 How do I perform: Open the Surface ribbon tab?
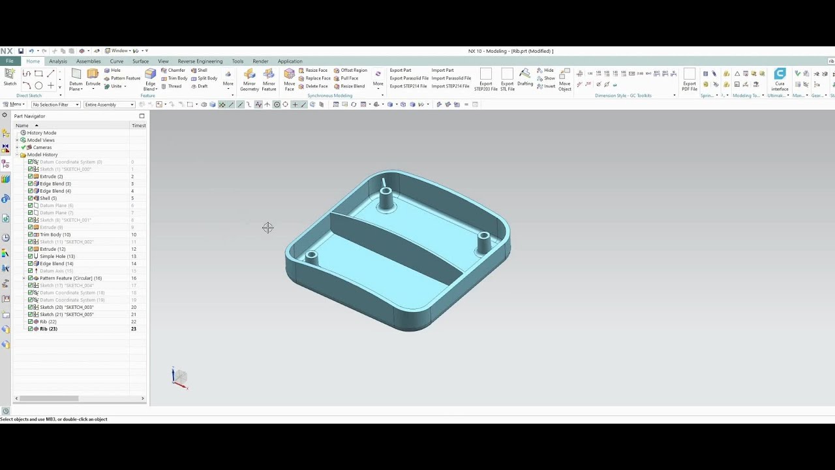tap(141, 61)
